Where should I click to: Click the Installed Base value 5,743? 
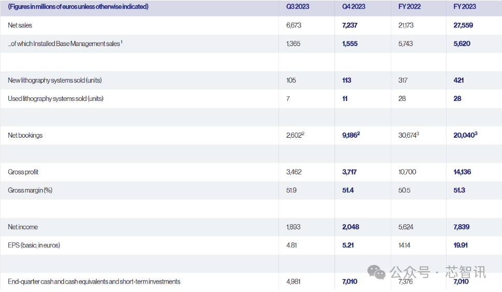point(406,44)
